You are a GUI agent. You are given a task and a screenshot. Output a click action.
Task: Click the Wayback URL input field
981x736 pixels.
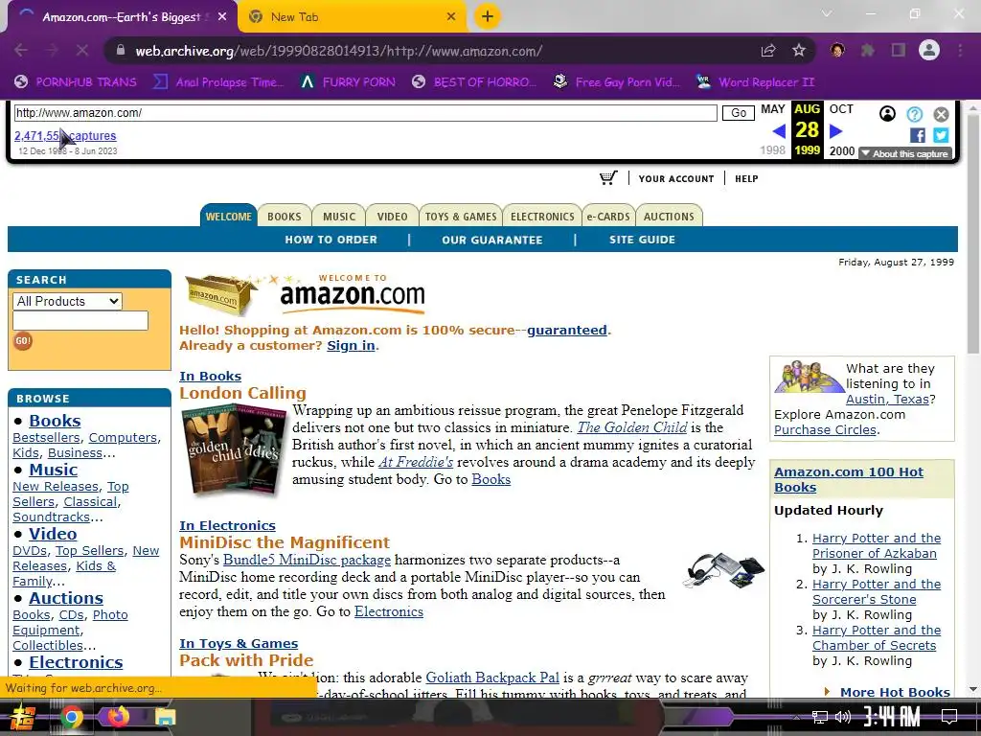tap(365, 113)
